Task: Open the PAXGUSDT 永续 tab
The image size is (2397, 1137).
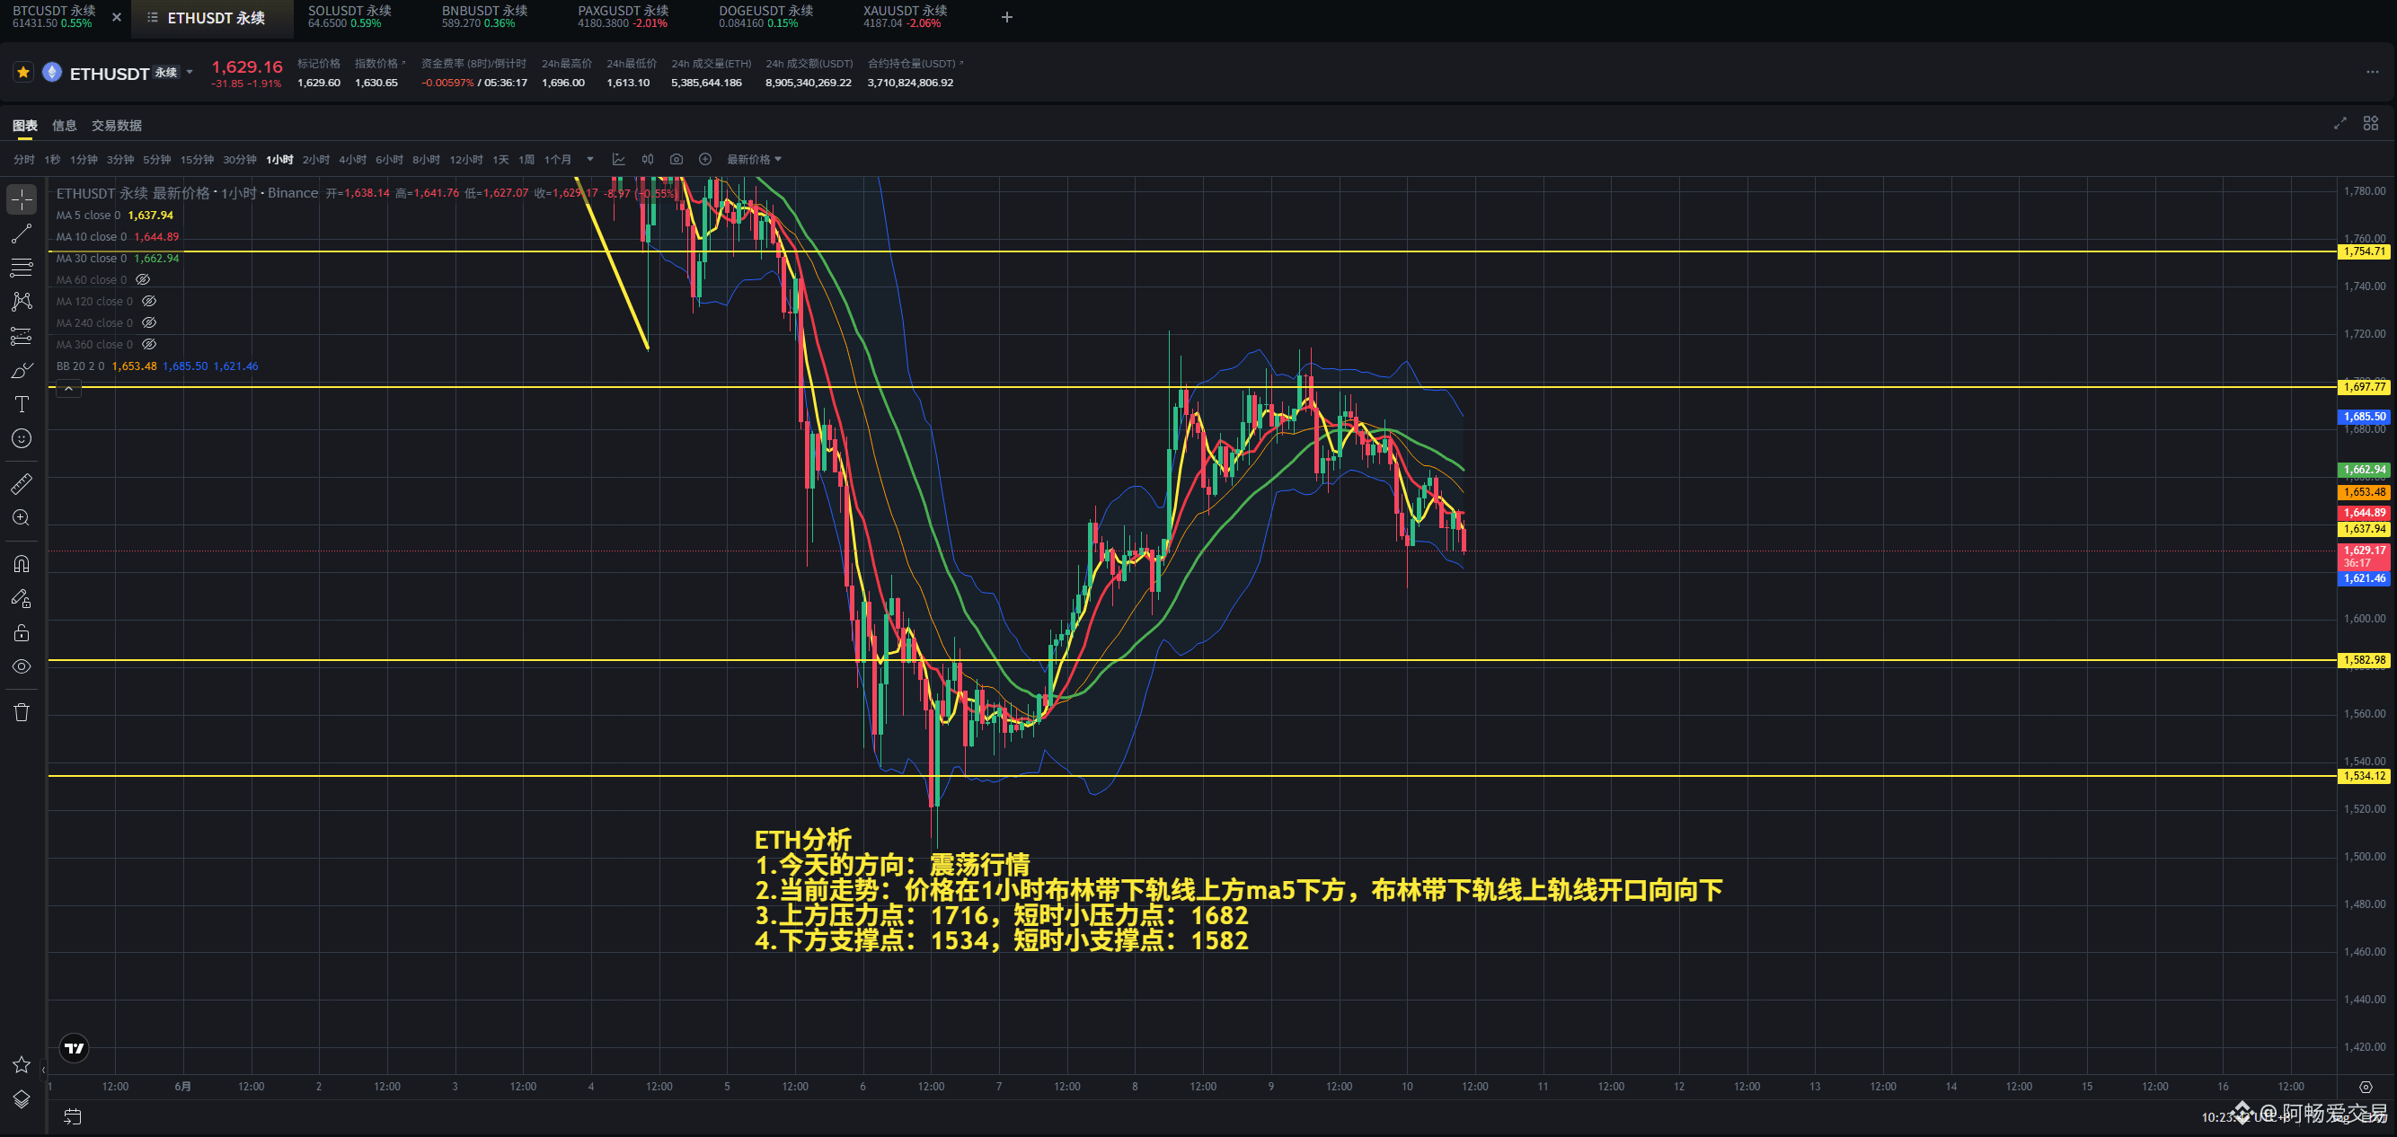Action: click(x=623, y=17)
